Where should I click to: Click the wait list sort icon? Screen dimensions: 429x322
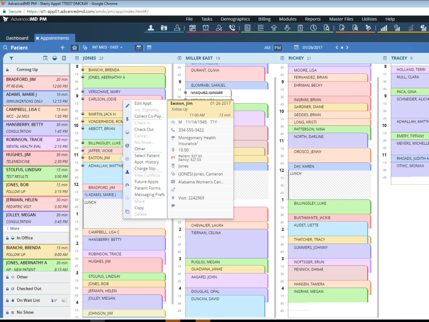[x=54, y=301]
